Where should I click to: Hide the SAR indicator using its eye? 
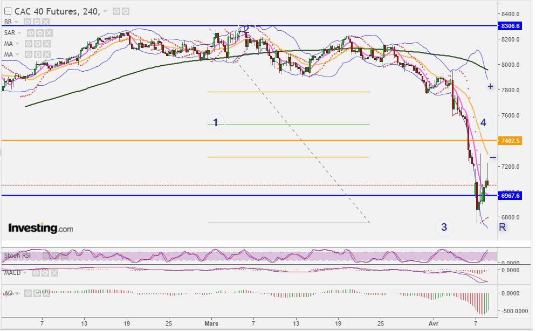(x=31, y=33)
